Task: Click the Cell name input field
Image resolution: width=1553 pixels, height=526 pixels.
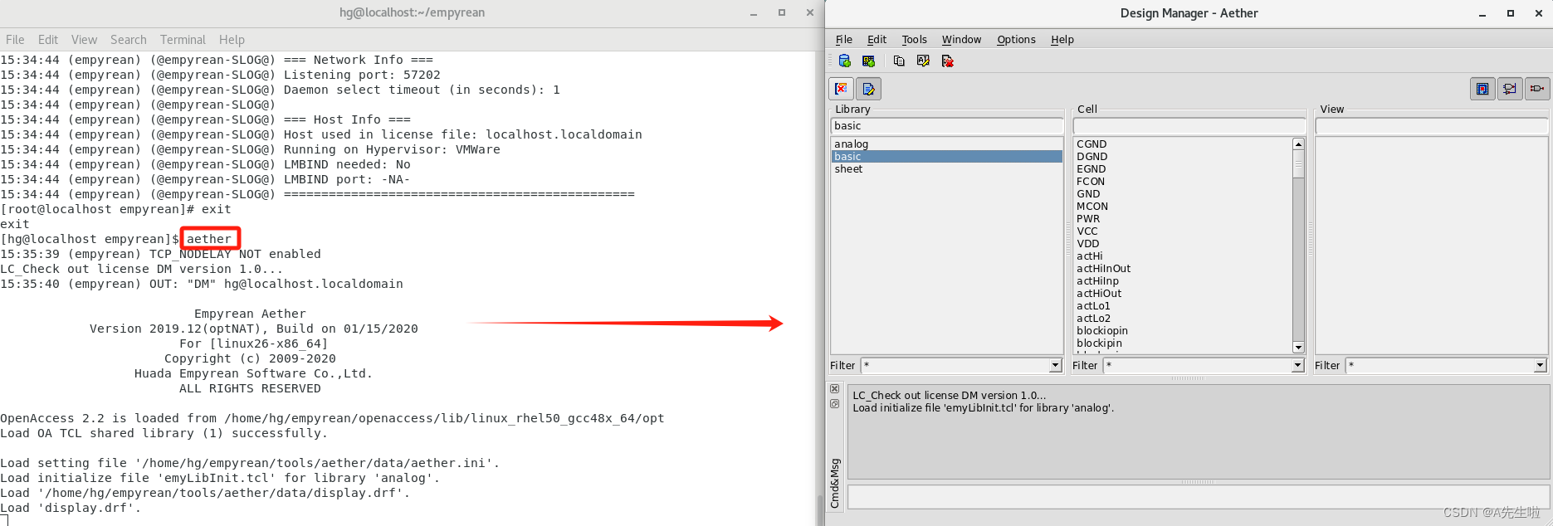Action: coord(1189,126)
